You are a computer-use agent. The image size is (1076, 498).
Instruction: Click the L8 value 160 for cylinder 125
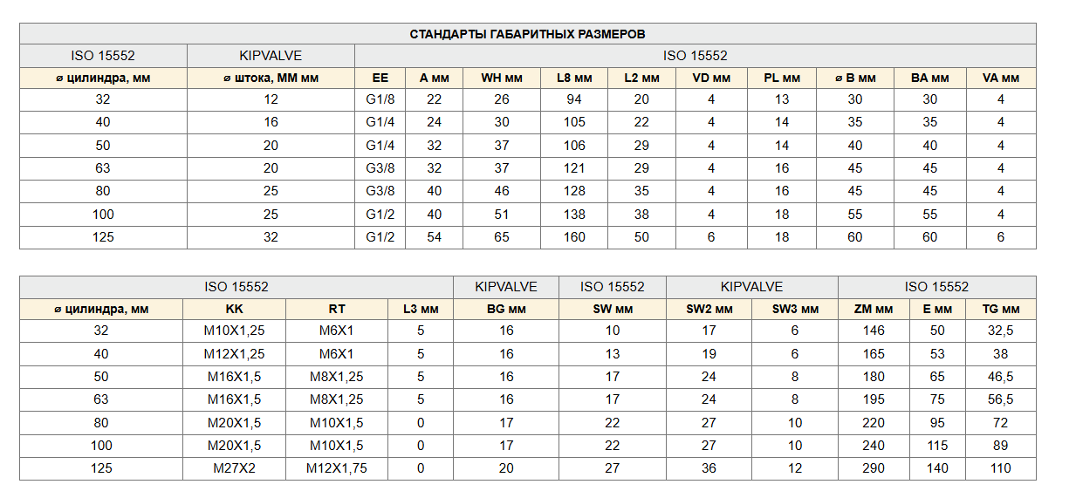pyautogui.click(x=574, y=236)
